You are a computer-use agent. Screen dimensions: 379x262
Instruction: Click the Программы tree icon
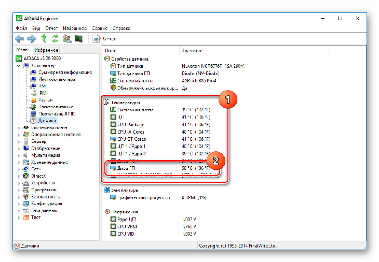point(26,190)
